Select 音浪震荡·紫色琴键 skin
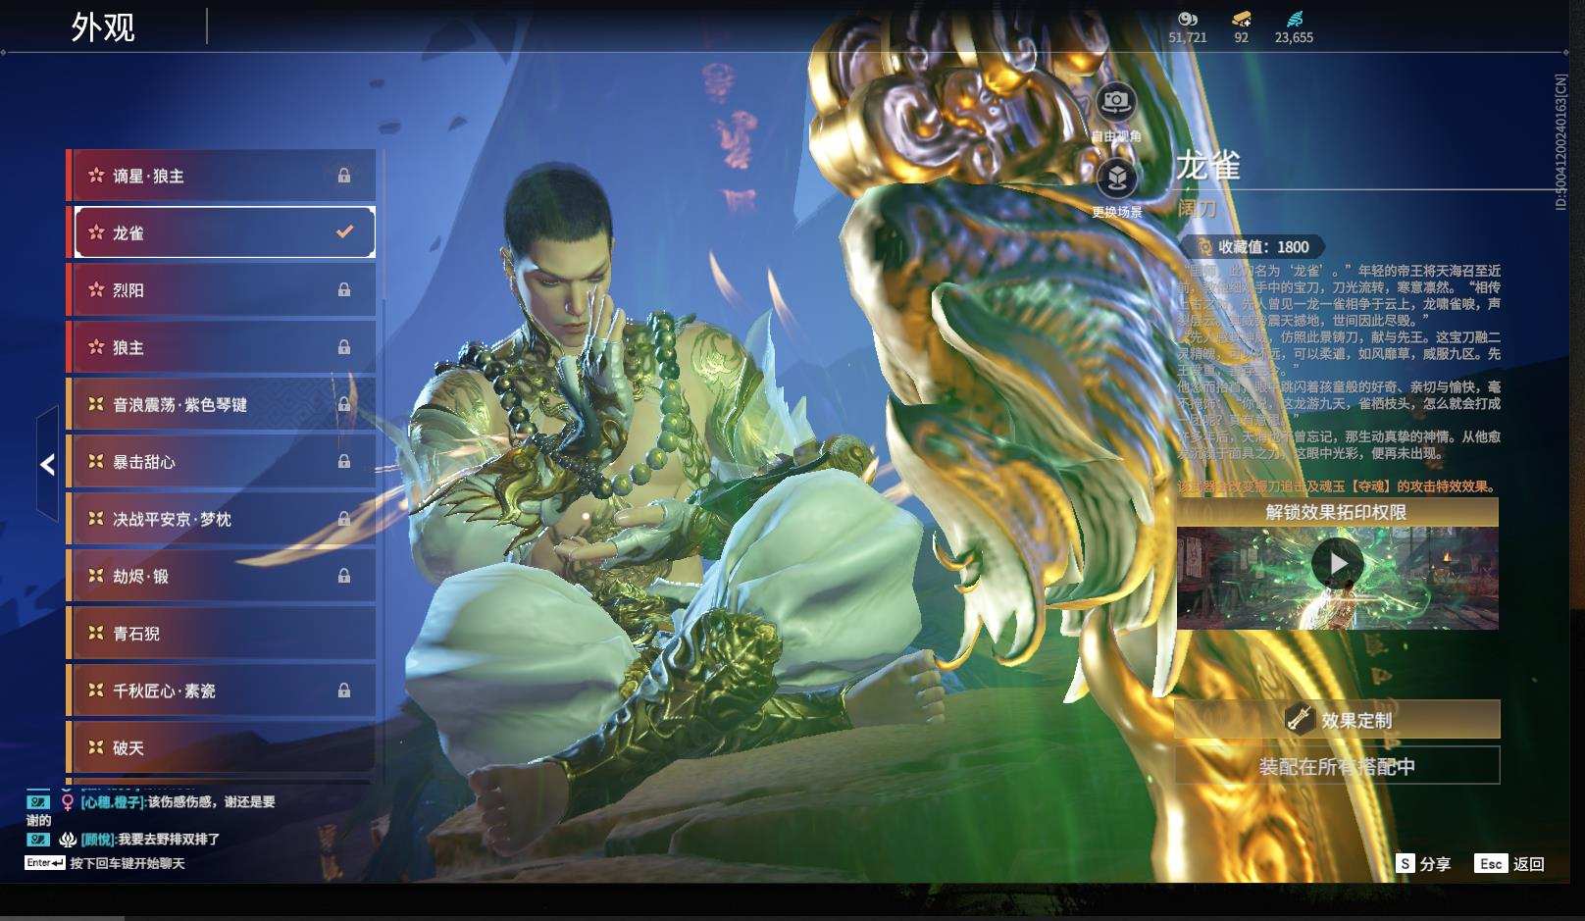 click(223, 404)
